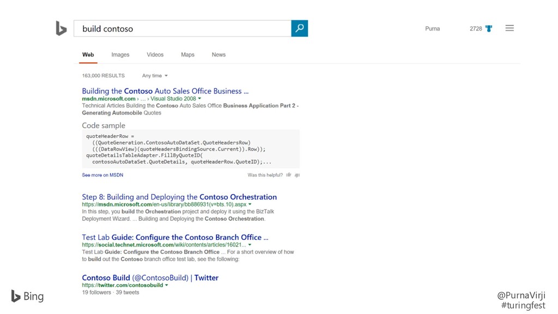Click the bottom-left Bing watermark logo
Screen dimensions: 558x314
[27, 296]
